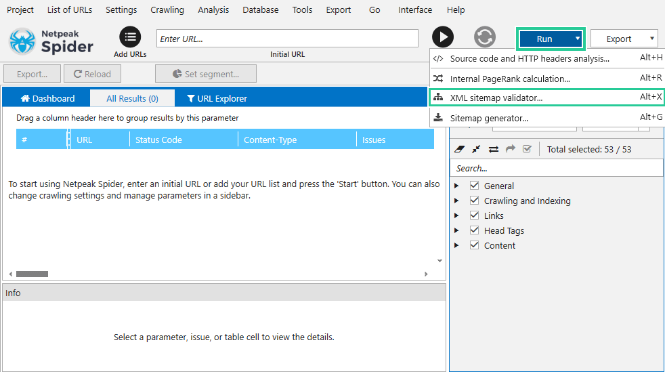665x372 pixels.
Task: Click the Issues column header
Action: point(395,140)
